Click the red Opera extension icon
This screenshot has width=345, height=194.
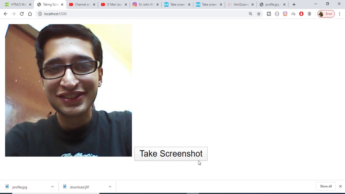click(x=301, y=14)
